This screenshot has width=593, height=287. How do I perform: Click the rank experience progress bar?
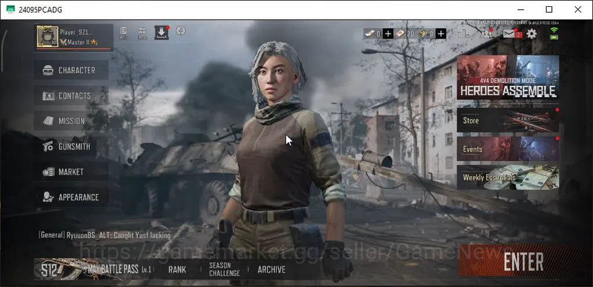coord(74,49)
